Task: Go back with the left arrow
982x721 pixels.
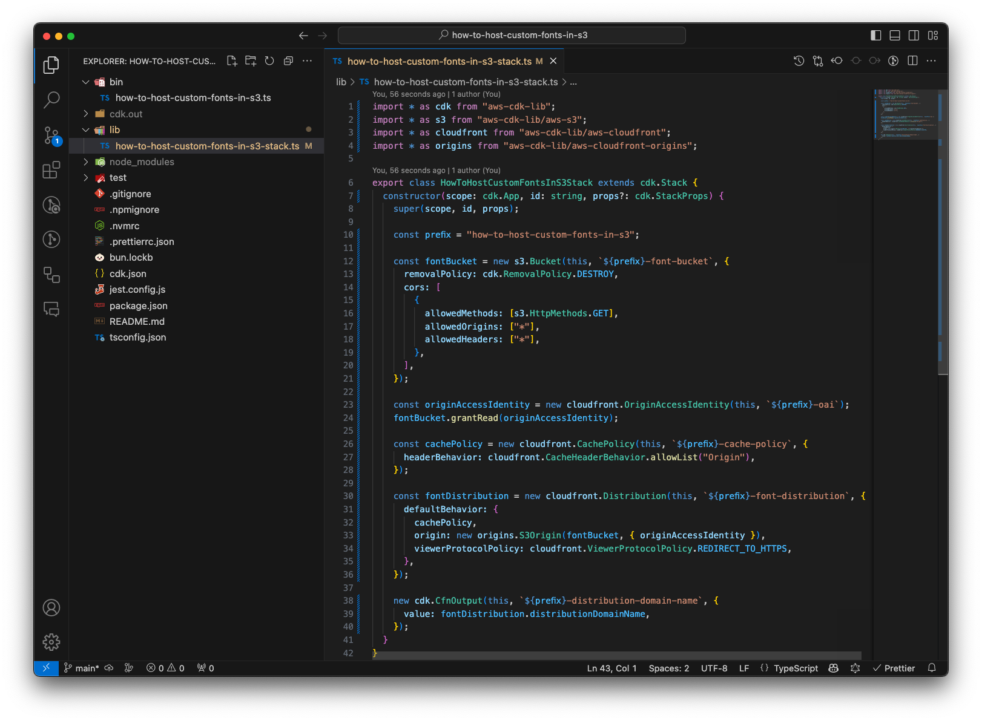Action: pos(303,36)
